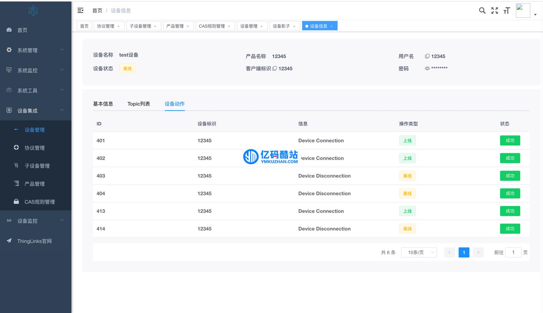The width and height of the screenshot is (543, 313).
Task: Close the CAS规则管理 tab
Action: [229, 26]
